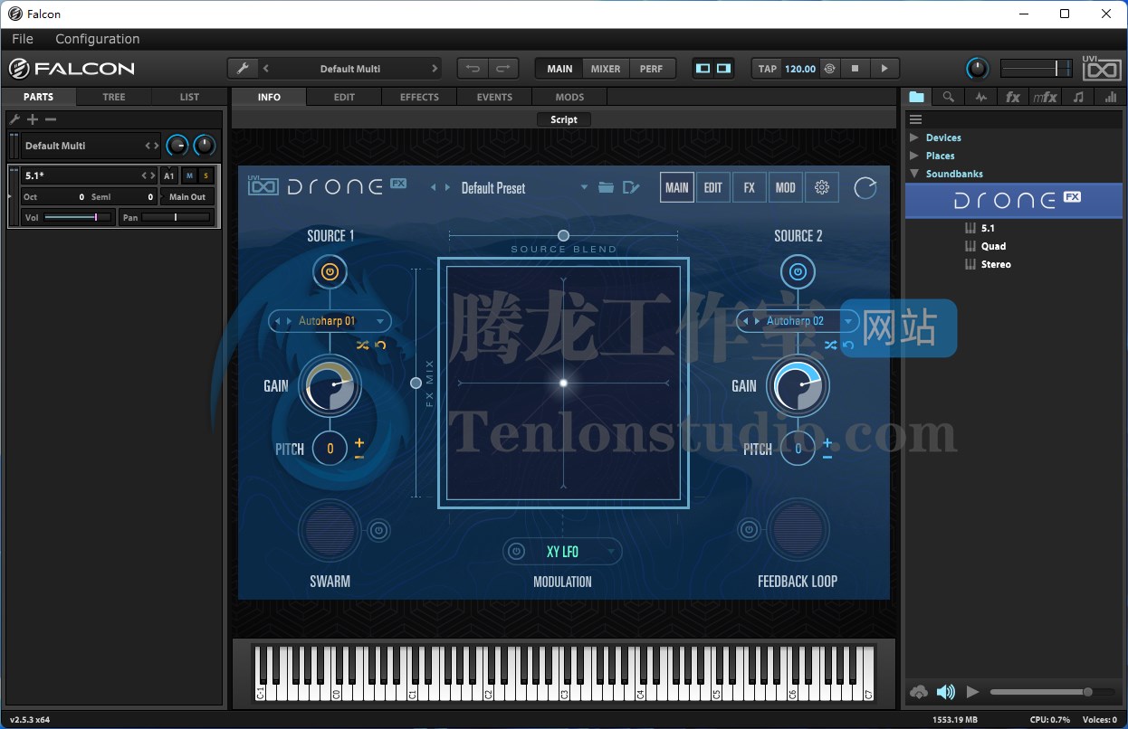This screenshot has width=1128, height=729.
Task: Open the browser hamburger menu
Action: pos(915,119)
